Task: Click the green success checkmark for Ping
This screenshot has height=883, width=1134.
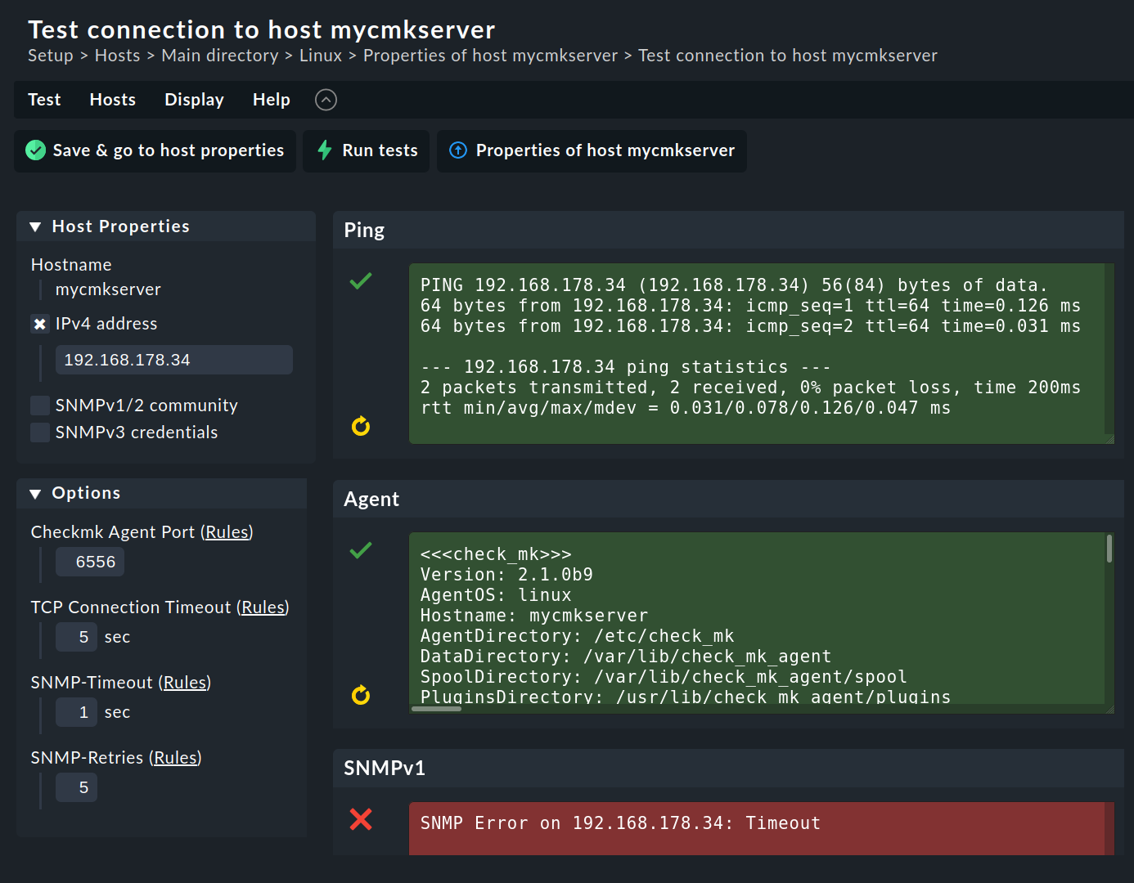Action: click(361, 280)
